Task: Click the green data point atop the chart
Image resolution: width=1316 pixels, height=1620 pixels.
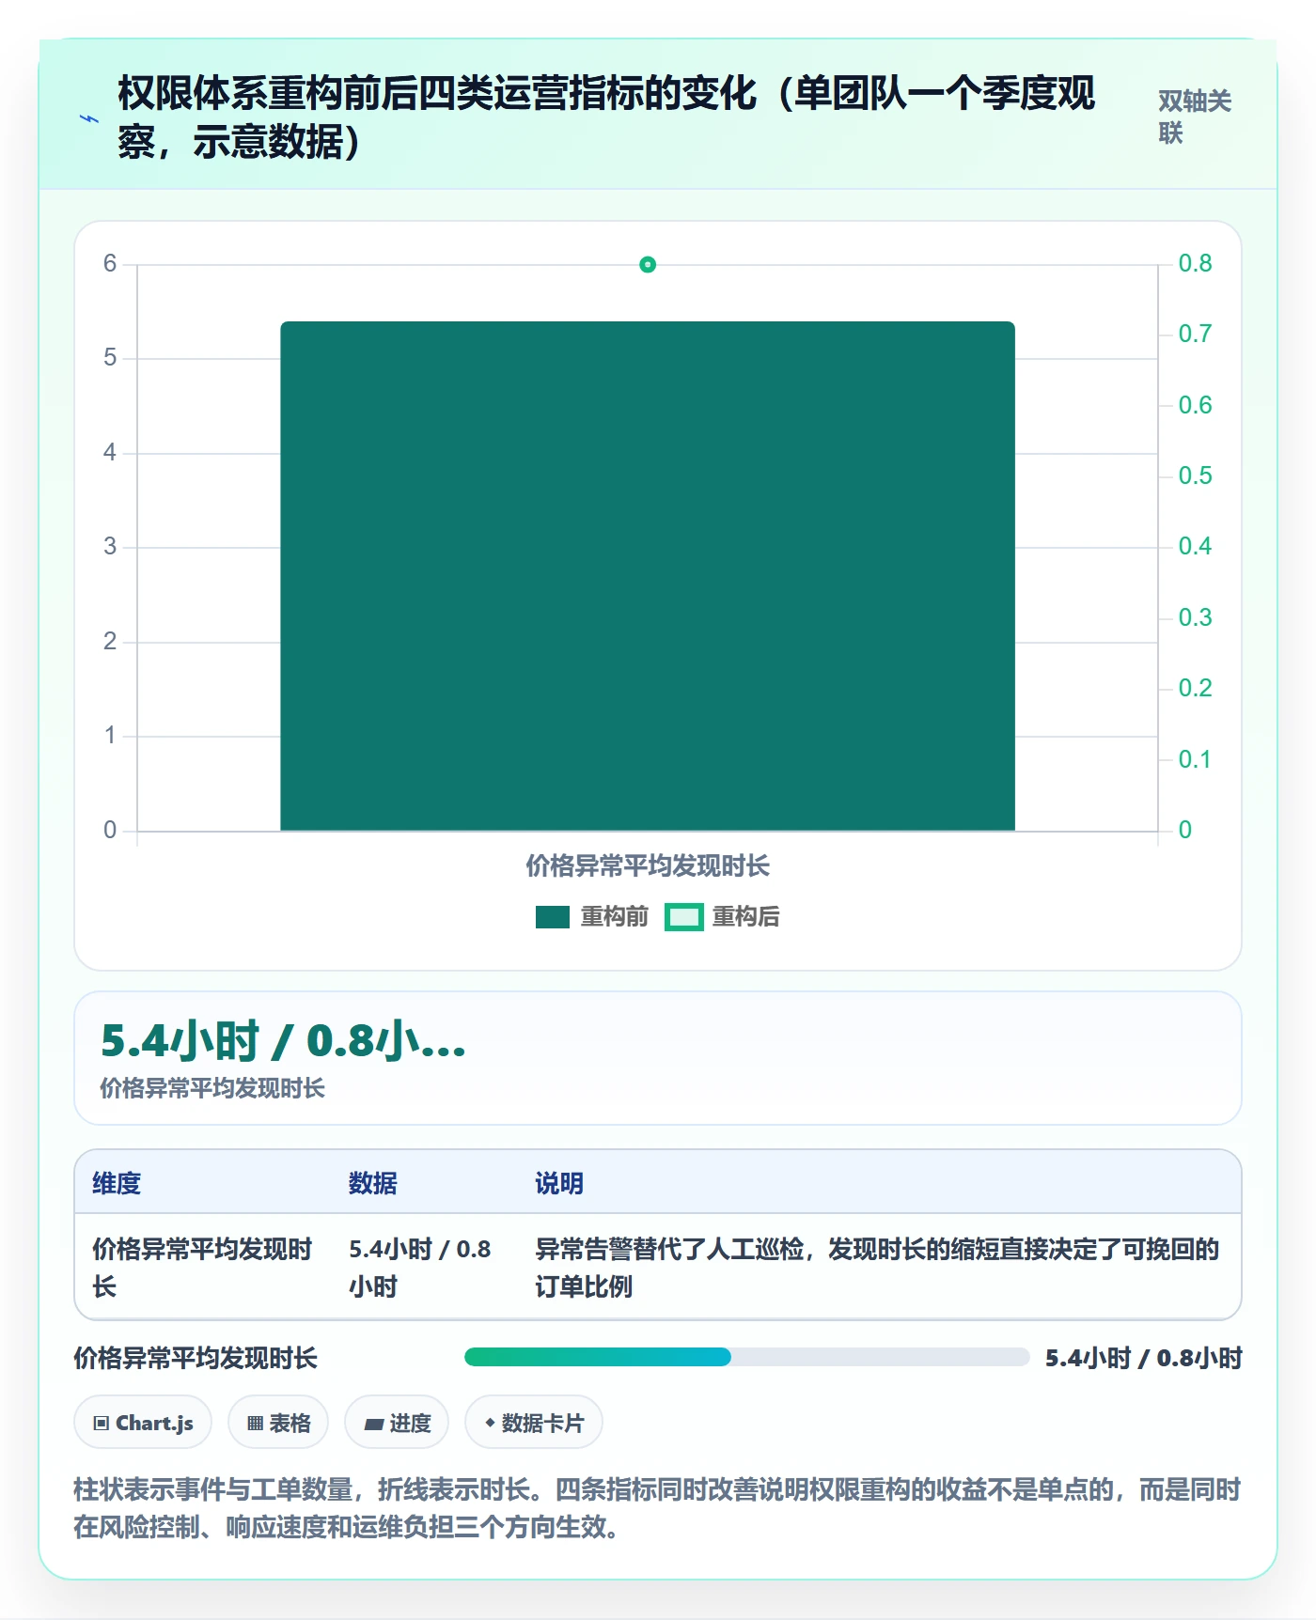Action: click(648, 265)
